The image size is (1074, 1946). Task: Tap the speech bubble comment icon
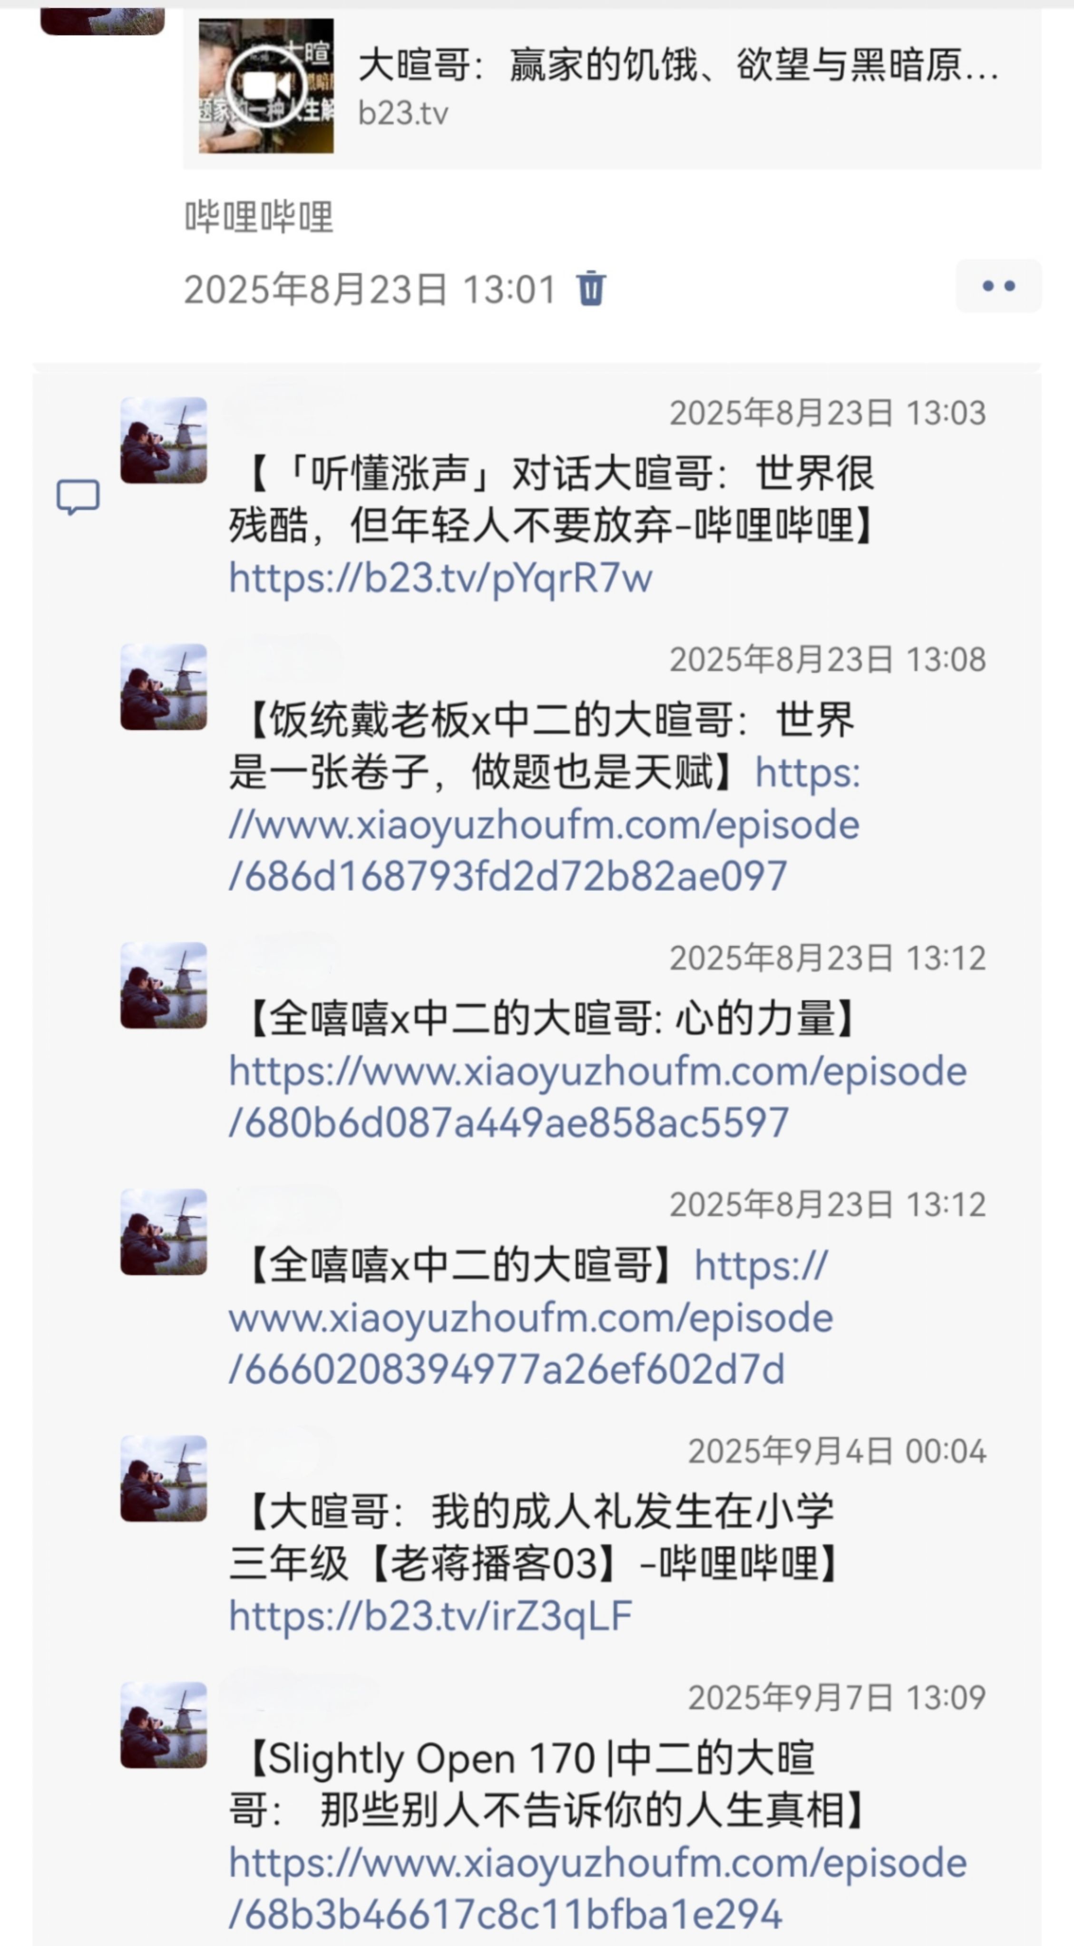pyautogui.click(x=78, y=497)
